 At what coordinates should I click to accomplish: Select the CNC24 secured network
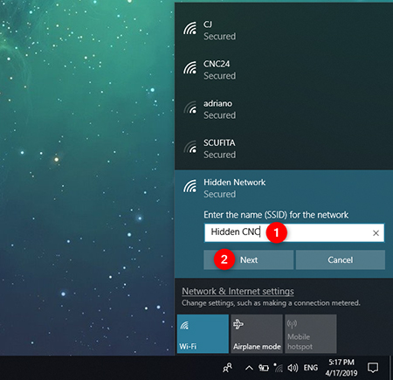point(284,70)
